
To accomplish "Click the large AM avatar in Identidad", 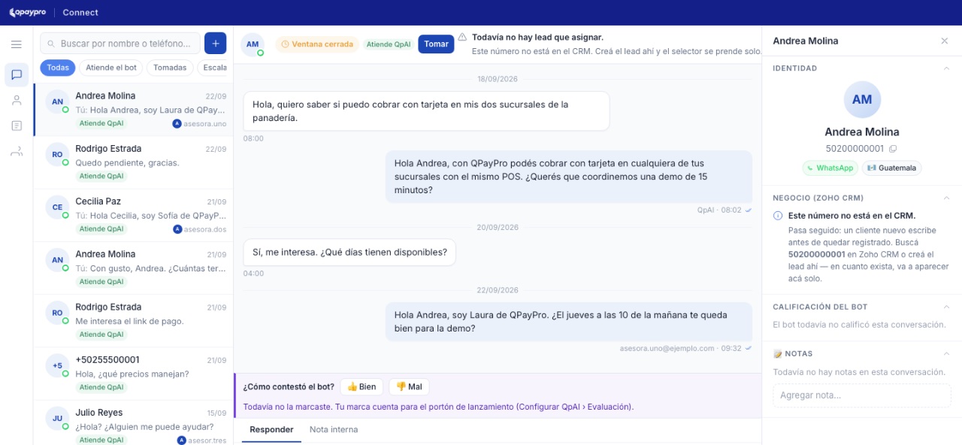I will click(862, 100).
